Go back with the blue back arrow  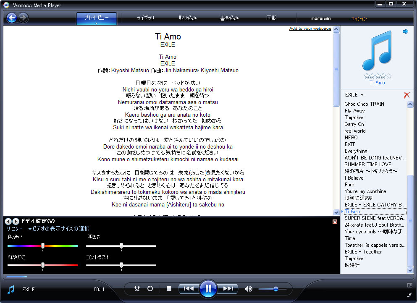12,18
